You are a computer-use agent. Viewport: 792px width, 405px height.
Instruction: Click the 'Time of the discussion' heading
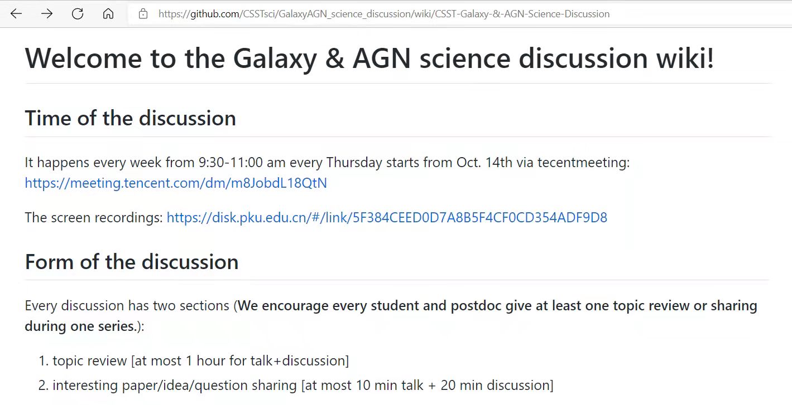coord(131,118)
